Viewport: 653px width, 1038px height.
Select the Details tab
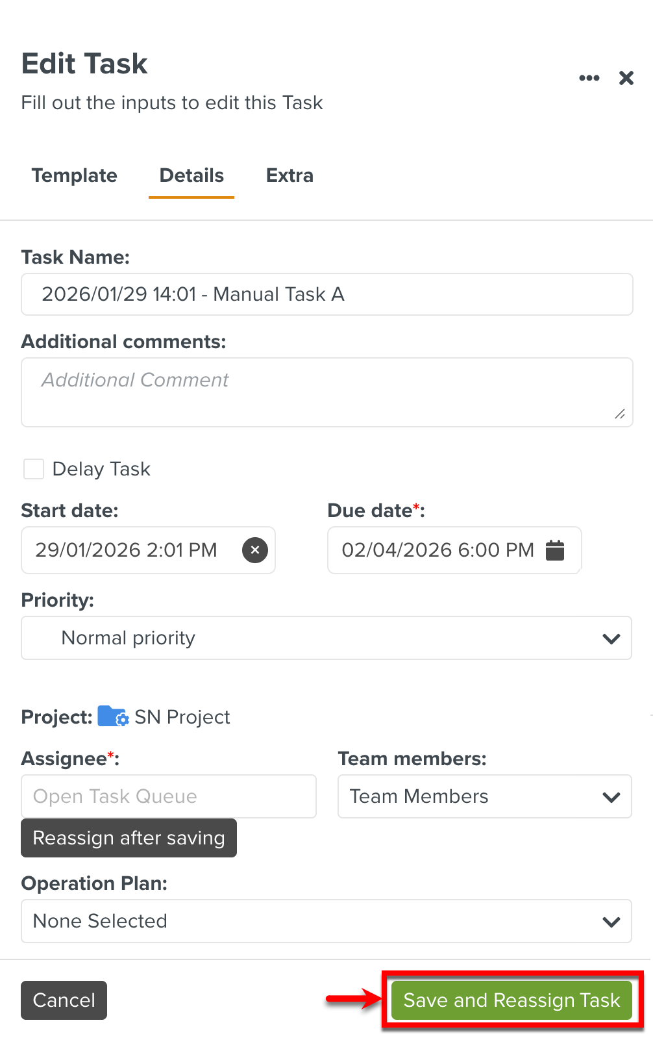190,175
